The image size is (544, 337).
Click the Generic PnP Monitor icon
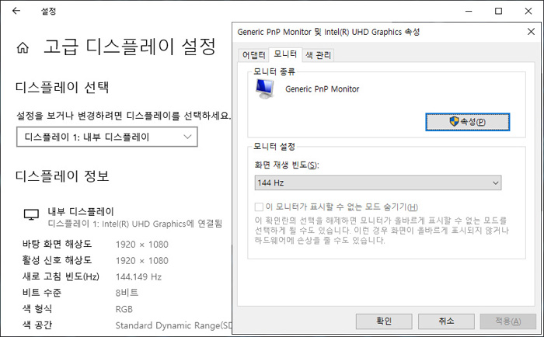point(267,89)
